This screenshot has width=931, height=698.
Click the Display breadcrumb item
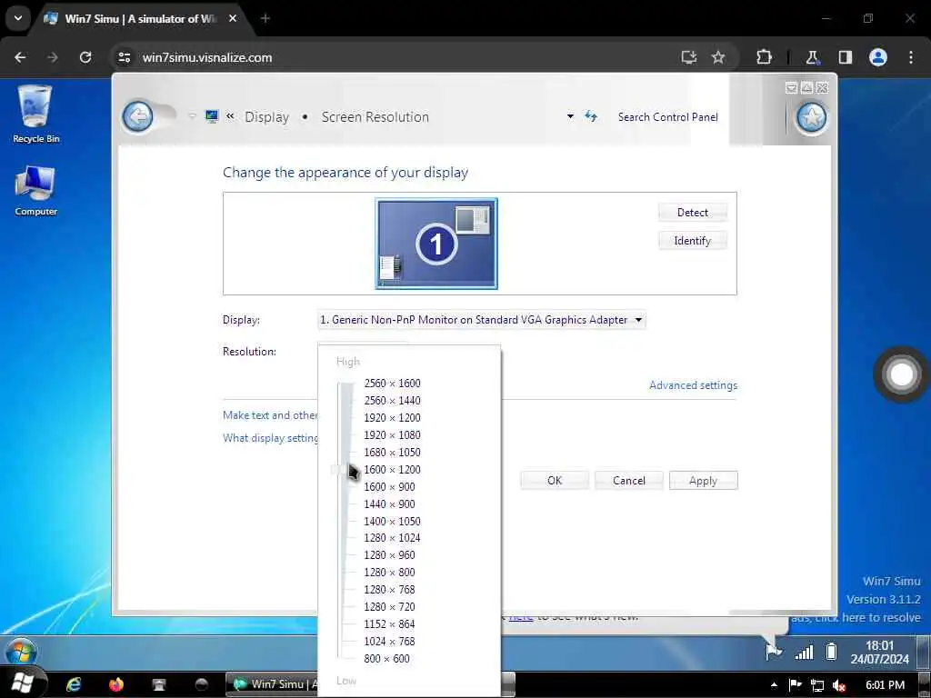266,116
